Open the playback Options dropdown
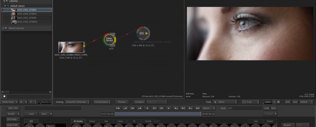Image resolution: width=316 pixels, height=127 pixels. 209,108
